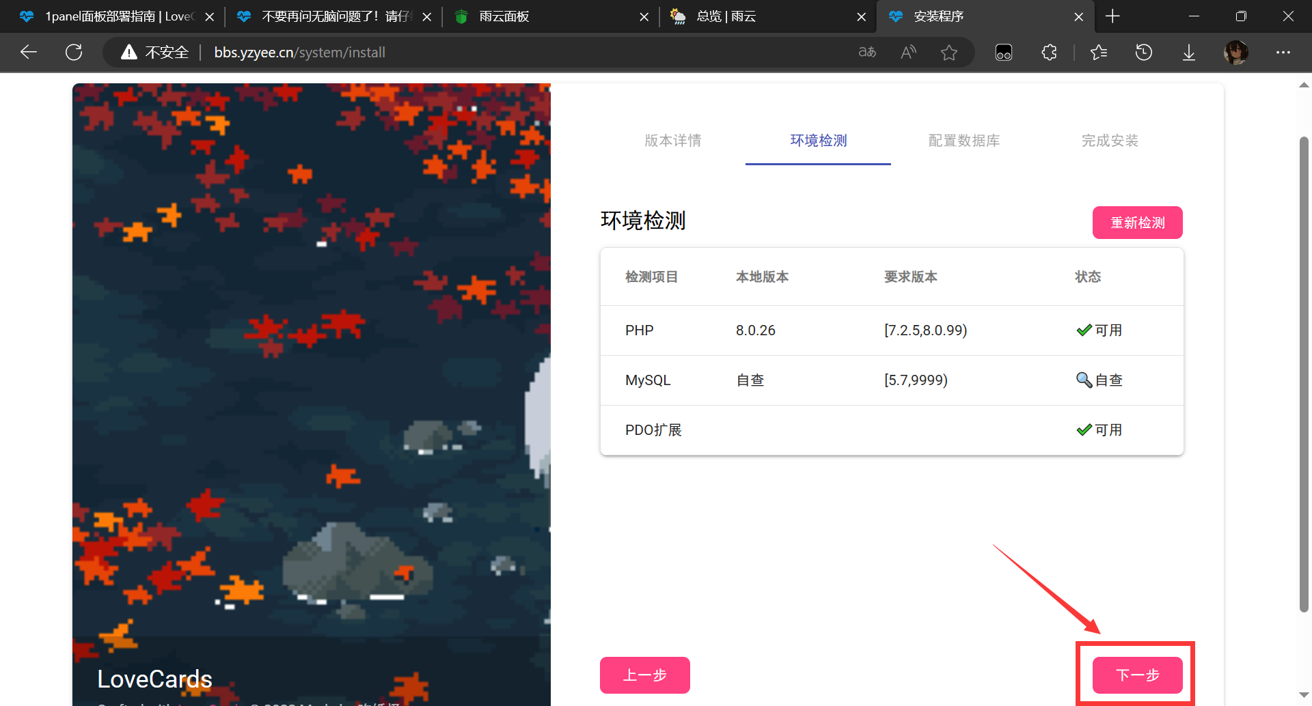Select the 版本详情 step tab
The image size is (1312, 706).
click(x=672, y=141)
